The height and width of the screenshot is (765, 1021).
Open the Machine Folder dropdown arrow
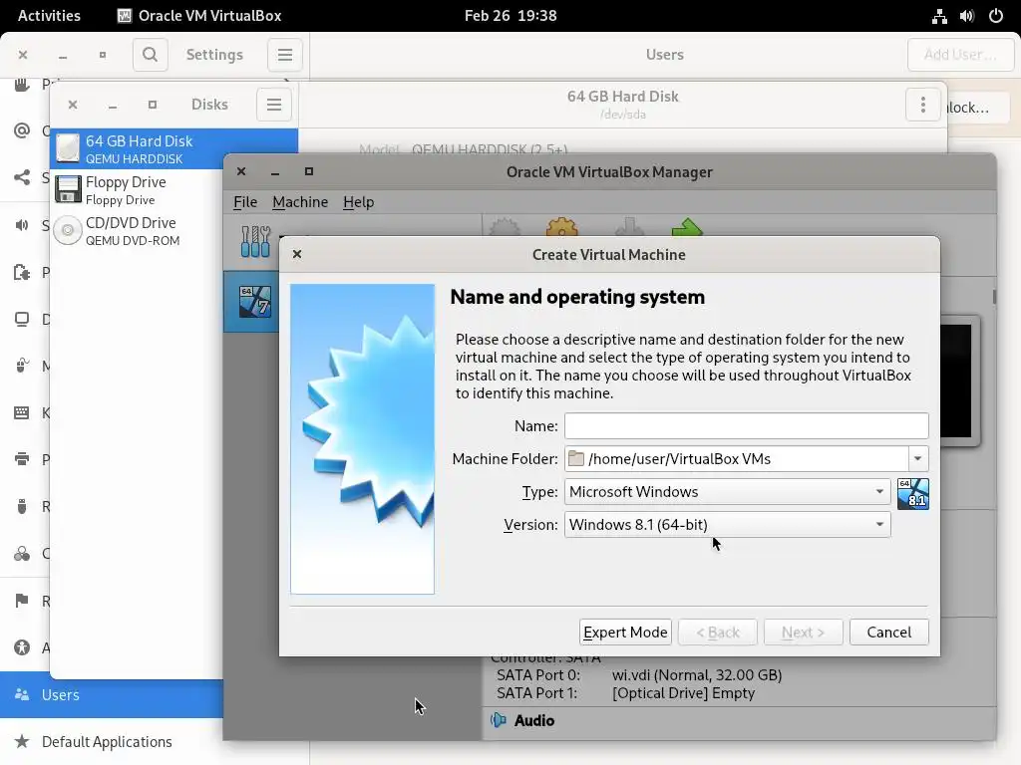click(918, 458)
